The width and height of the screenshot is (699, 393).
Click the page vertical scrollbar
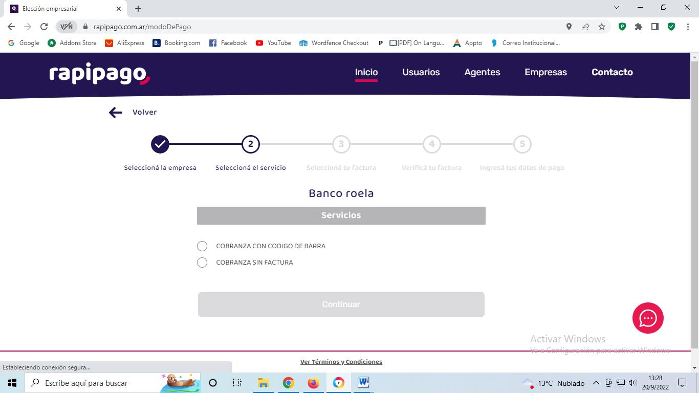(694, 205)
